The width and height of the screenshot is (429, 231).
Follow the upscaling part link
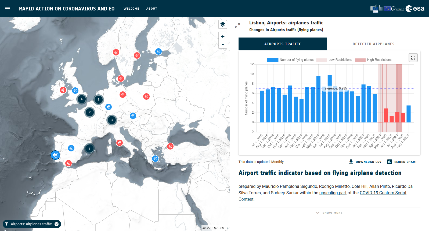coord(333,193)
